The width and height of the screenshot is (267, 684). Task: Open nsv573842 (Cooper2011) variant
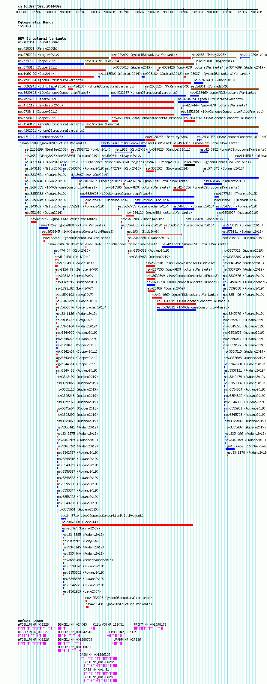[x=38, y=118]
